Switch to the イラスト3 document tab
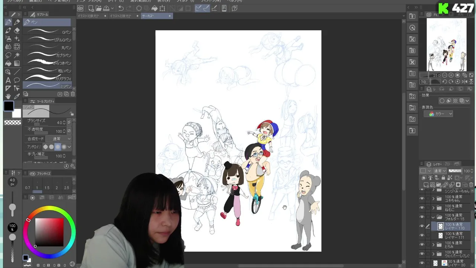The height and width of the screenshot is (268, 476). click(x=92, y=16)
